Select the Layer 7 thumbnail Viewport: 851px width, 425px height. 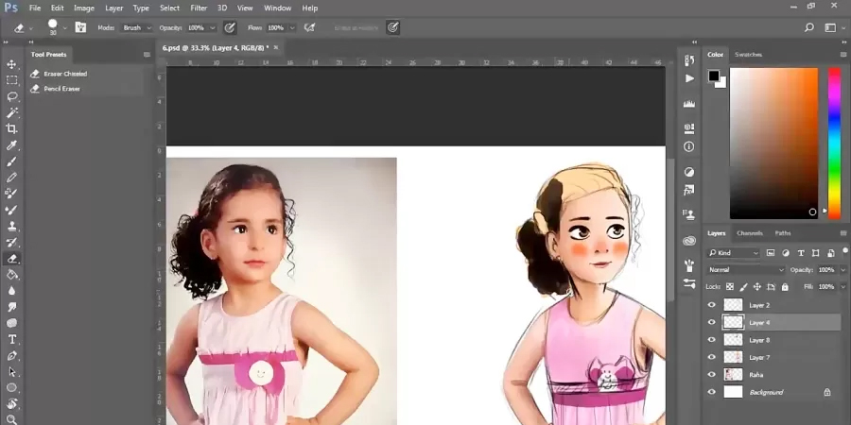point(734,357)
